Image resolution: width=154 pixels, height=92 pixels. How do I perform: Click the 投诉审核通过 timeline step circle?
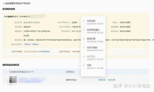[84, 30]
